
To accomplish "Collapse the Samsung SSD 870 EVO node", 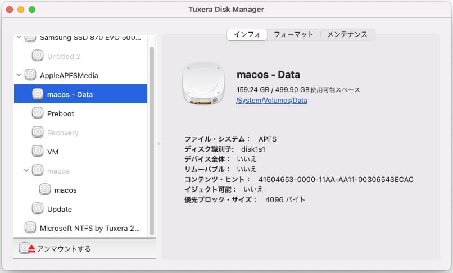I will [x=19, y=37].
